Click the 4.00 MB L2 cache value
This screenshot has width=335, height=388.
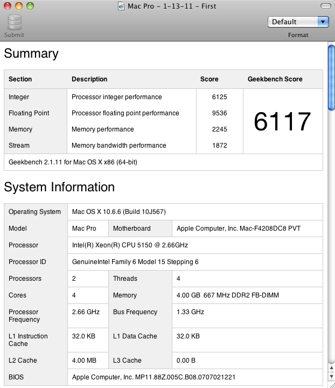pyautogui.click(x=85, y=361)
